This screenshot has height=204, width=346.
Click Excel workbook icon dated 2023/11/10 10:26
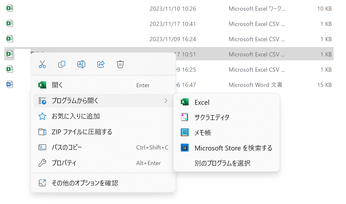point(10,8)
